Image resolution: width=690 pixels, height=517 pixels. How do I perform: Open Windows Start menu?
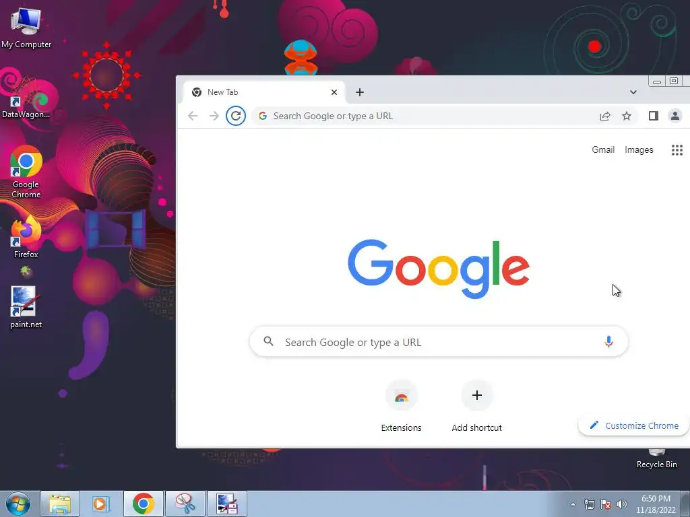(18, 504)
